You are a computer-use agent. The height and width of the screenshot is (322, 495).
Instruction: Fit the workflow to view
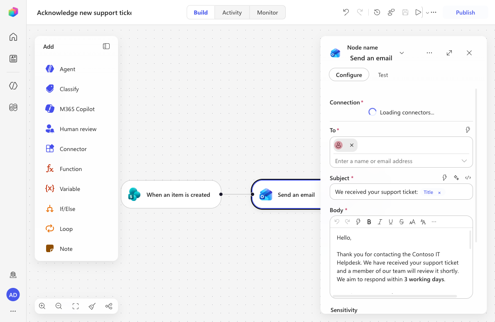point(76,306)
